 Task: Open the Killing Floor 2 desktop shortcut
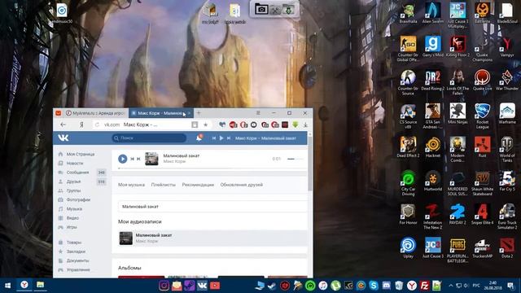point(458,46)
